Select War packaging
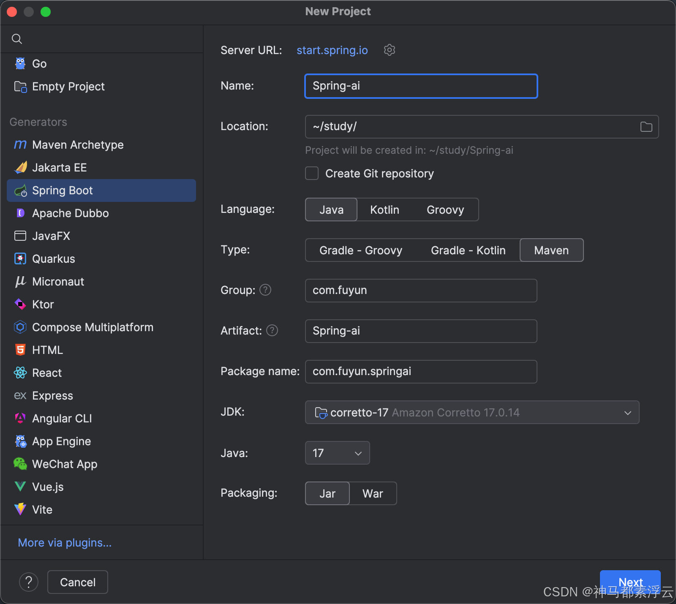Image resolution: width=676 pixels, height=604 pixels. coord(373,493)
